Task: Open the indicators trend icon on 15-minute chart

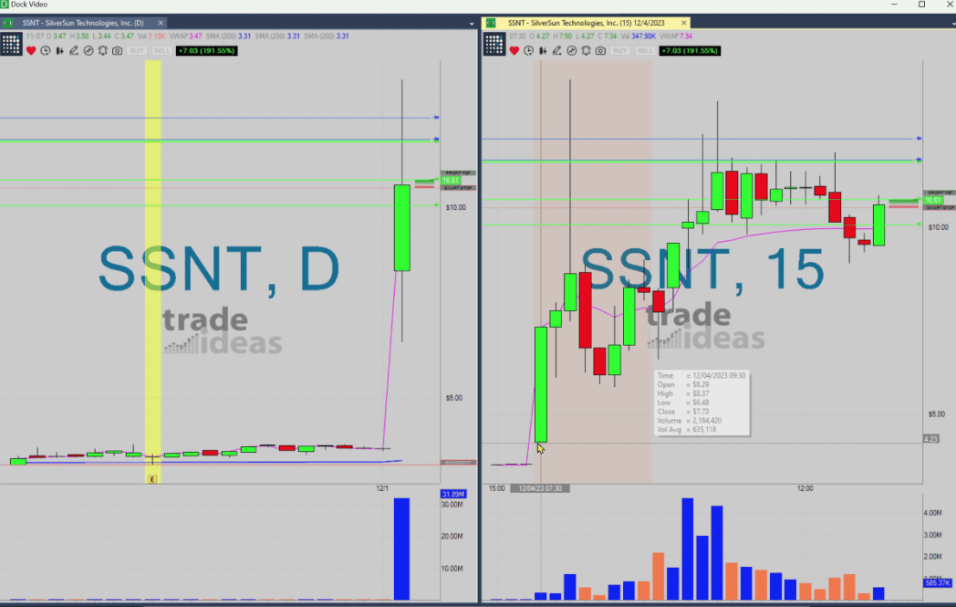Action: (572, 50)
